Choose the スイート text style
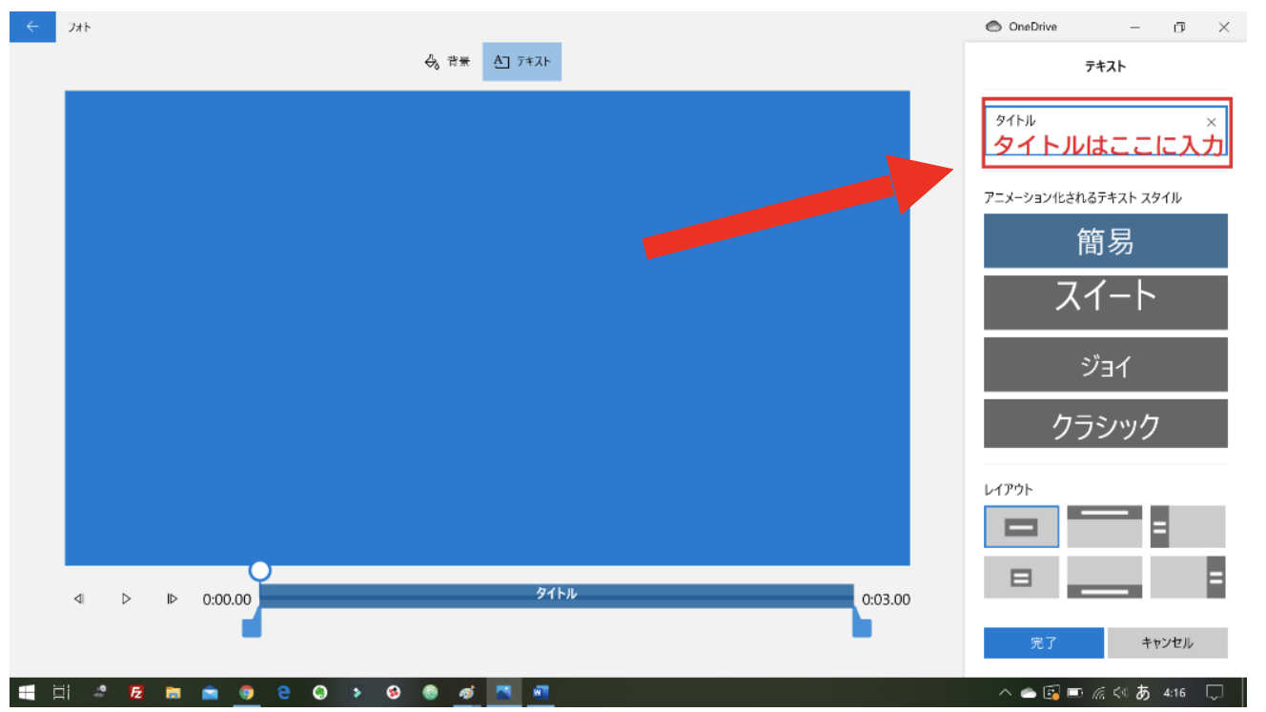The width and height of the screenshot is (1266, 712). point(1105,302)
